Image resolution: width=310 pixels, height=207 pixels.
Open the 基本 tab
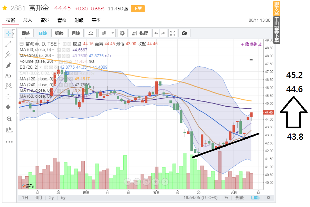tap(96, 20)
